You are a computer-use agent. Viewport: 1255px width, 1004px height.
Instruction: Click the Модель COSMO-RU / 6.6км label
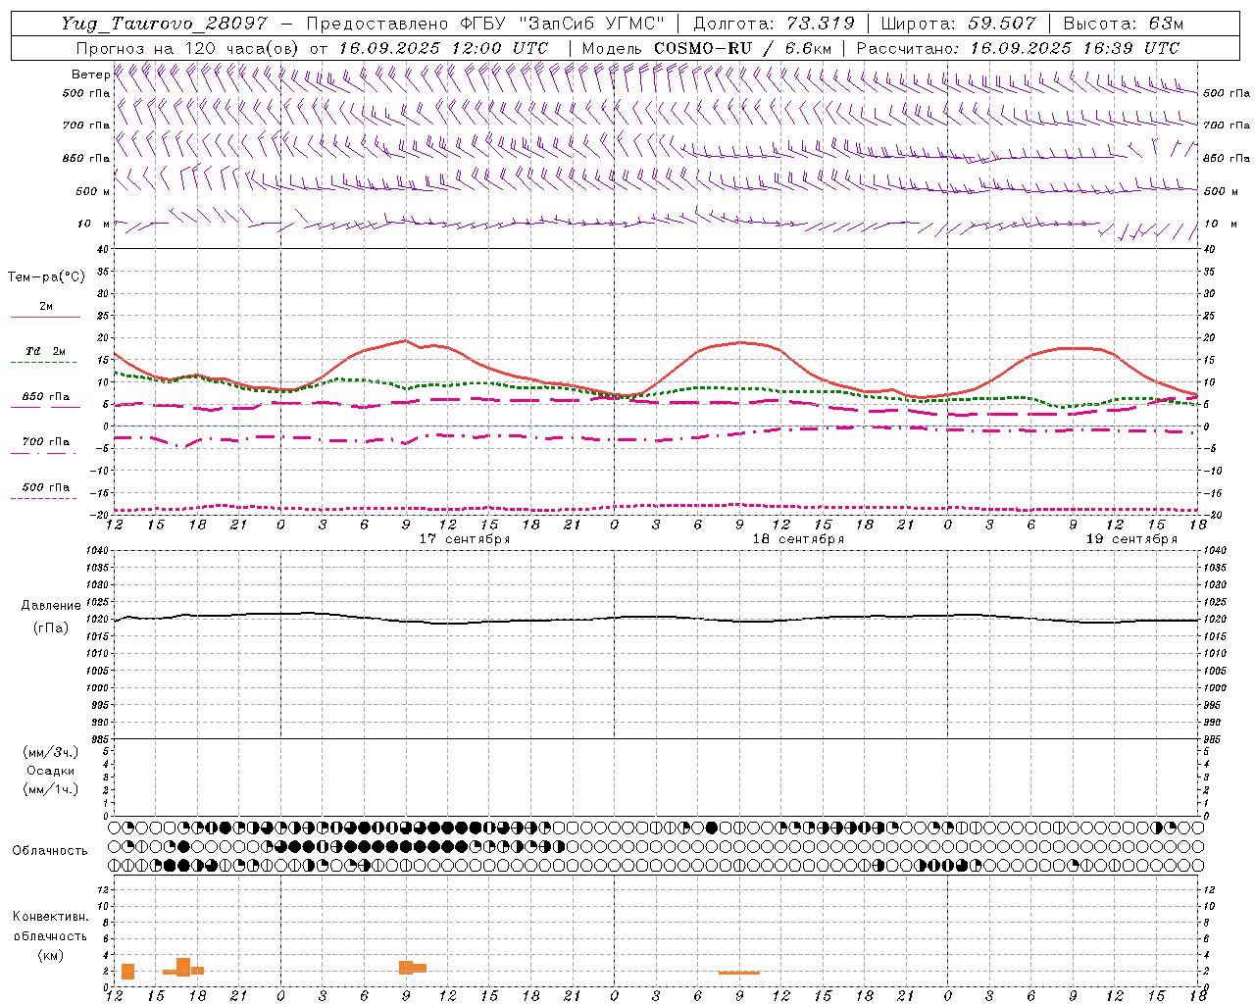pyautogui.click(x=706, y=48)
